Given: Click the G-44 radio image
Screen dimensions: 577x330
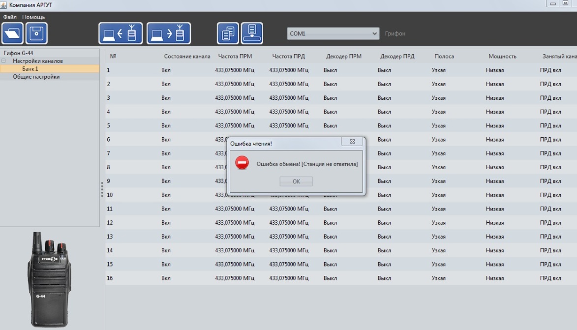Looking at the screenshot, I should pos(49,279).
